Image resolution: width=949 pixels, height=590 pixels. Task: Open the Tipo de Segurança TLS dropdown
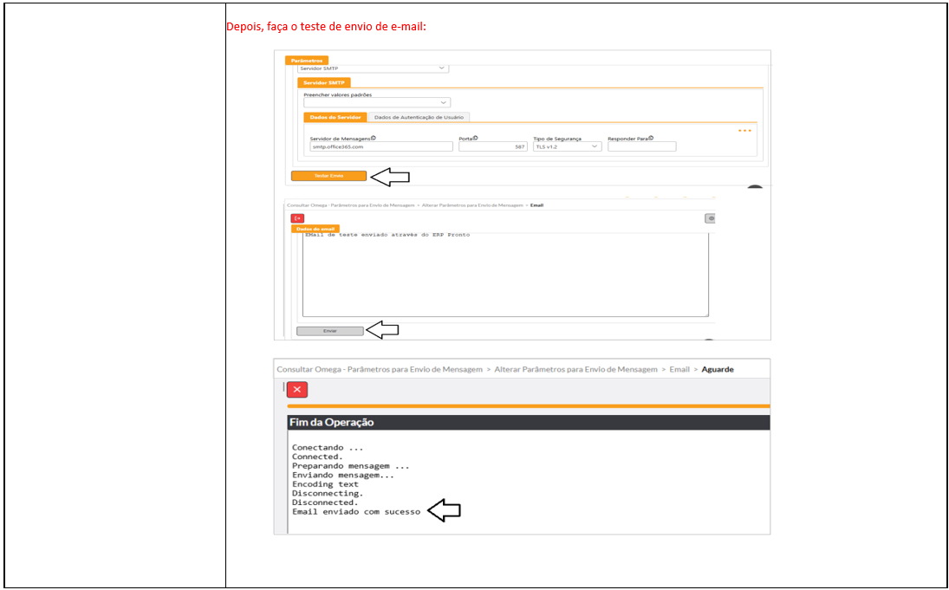coord(567,147)
